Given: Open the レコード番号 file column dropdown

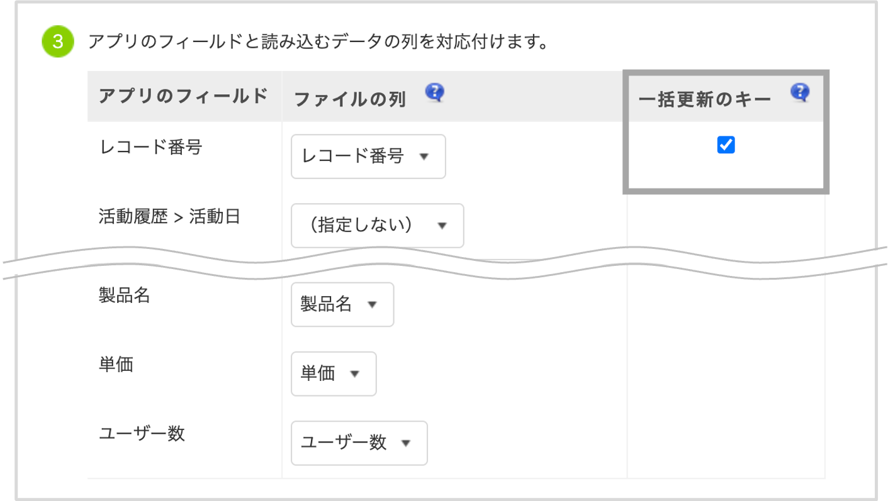Looking at the screenshot, I should click(368, 157).
